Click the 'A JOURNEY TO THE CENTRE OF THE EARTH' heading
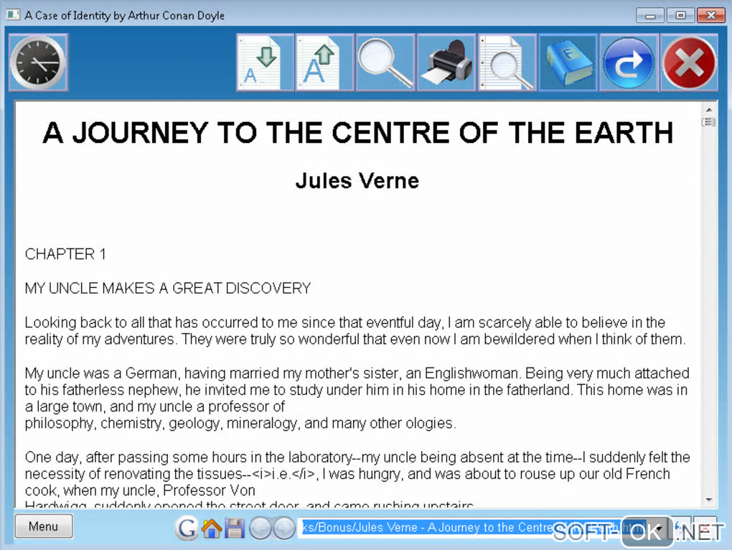 357,133
